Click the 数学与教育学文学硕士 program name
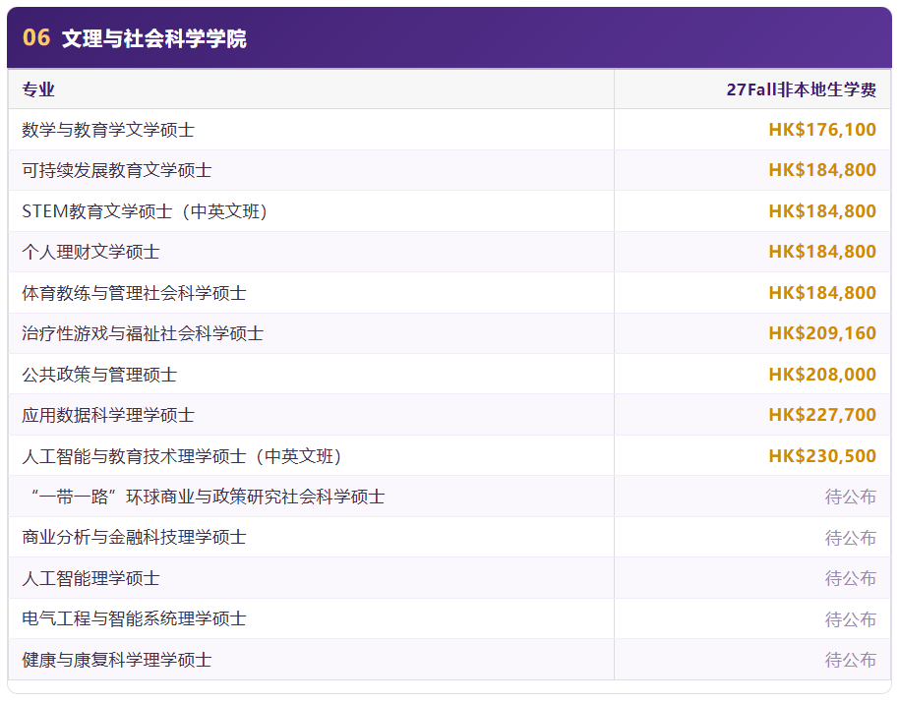The width and height of the screenshot is (899, 703). click(x=108, y=130)
